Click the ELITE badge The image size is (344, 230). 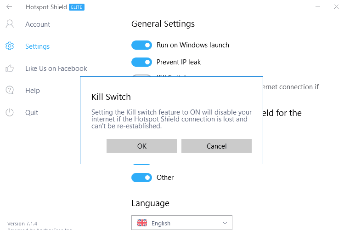coord(77,7)
